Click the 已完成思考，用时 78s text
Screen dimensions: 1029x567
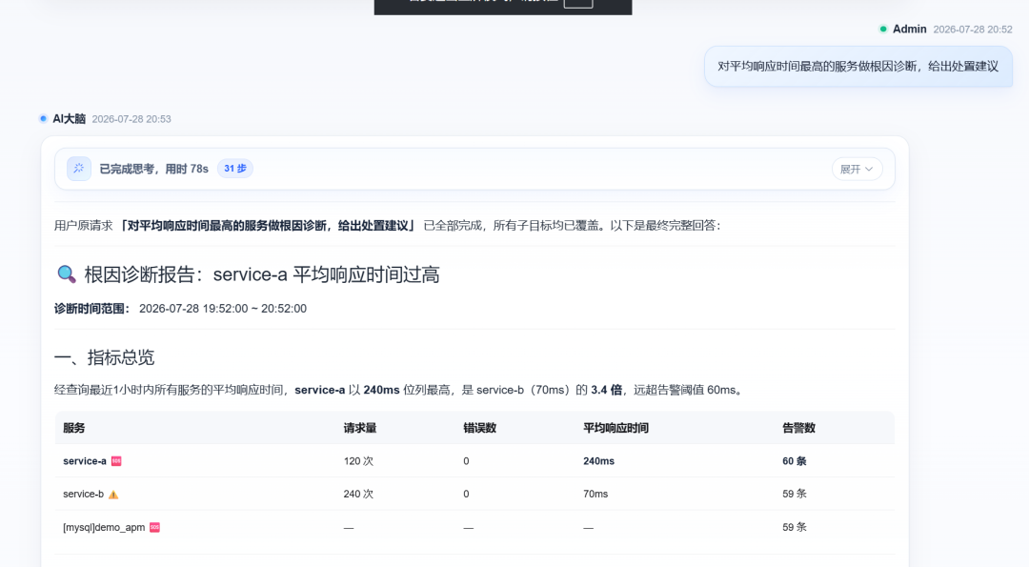tap(153, 169)
